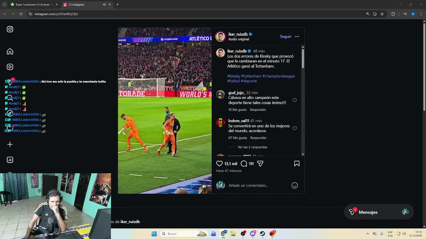The image size is (426, 239).
Task: Expand Ver las 2 respuestas
Action: (252, 147)
